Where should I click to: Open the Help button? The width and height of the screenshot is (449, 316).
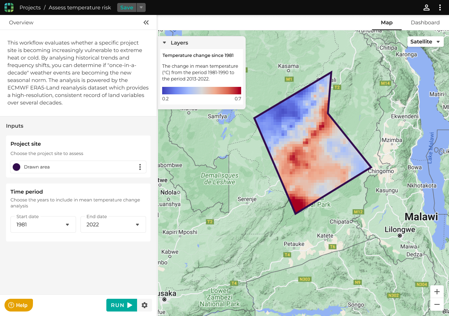pyautogui.click(x=19, y=305)
